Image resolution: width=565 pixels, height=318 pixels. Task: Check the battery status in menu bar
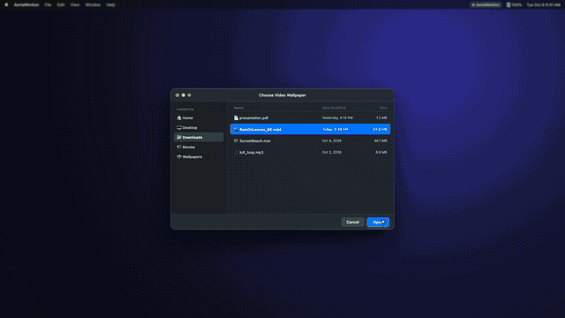514,4
